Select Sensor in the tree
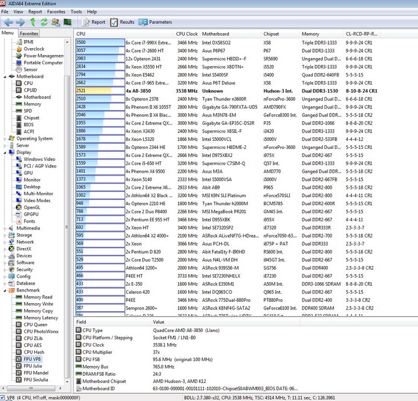 pos(30,70)
